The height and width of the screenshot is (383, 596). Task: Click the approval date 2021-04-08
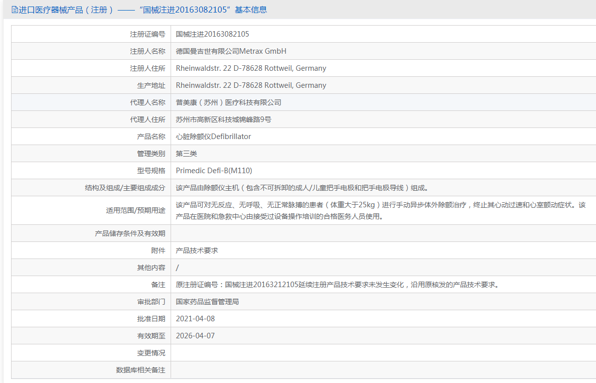(195, 319)
